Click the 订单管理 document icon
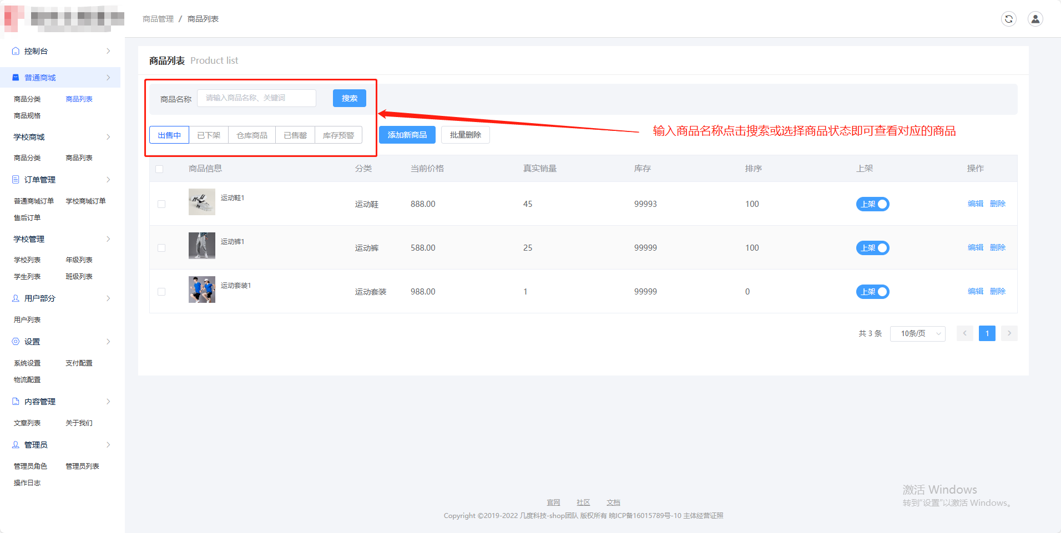The height and width of the screenshot is (533, 1061). pyautogui.click(x=16, y=180)
